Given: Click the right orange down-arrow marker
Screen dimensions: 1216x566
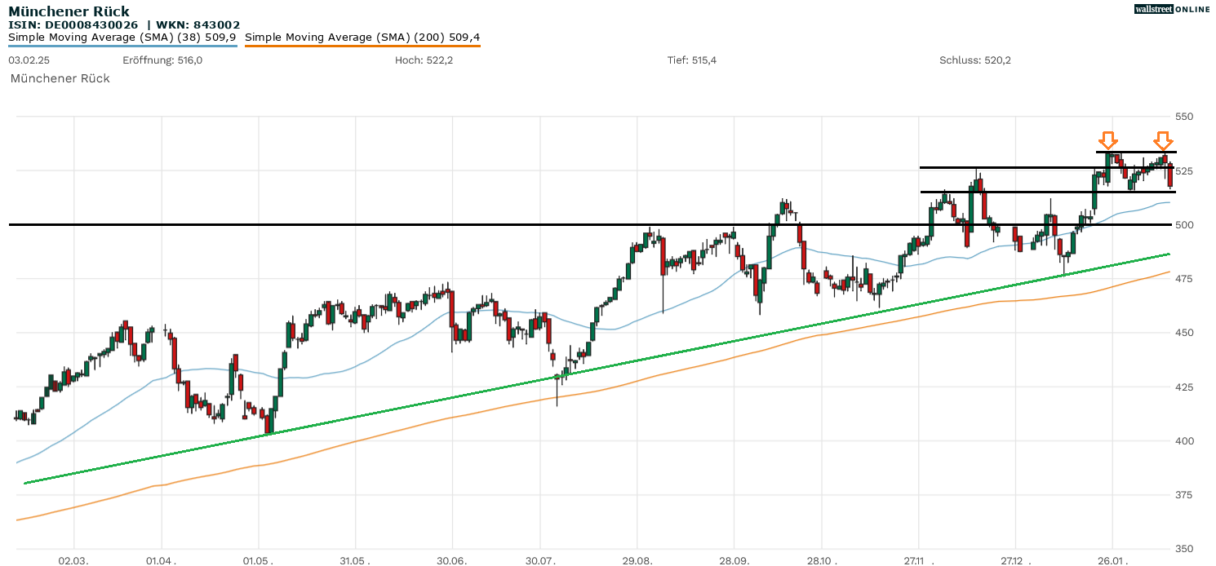Looking at the screenshot, I should 1165,140.
